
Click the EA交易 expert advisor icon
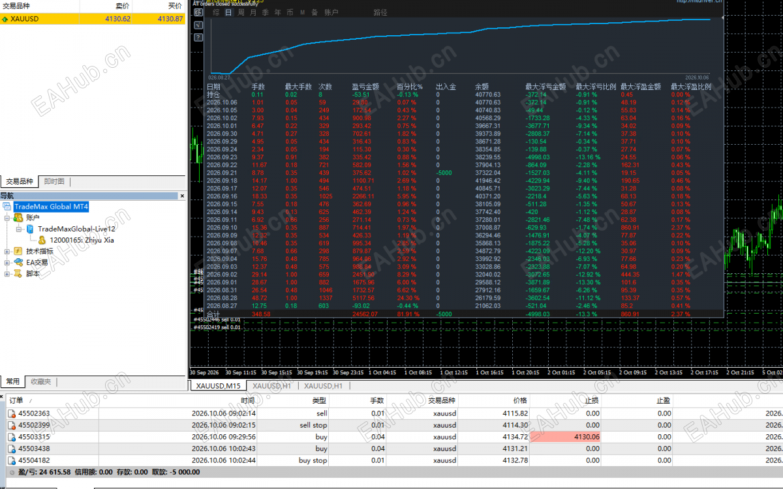click(x=19, y=262)
